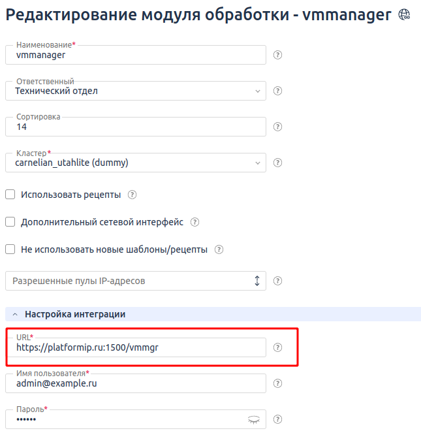Click the help icon beside Сортировка field
Viewport: 421px width, 431px height.
pos(277,127)
